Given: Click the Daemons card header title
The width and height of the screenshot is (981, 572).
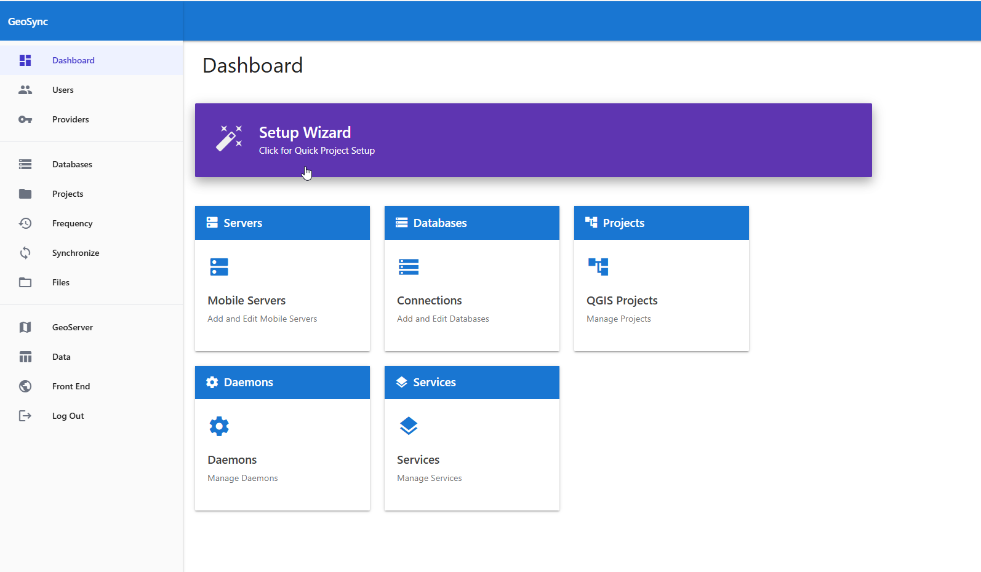Looking at the screenshot, I should pos(249,382).
